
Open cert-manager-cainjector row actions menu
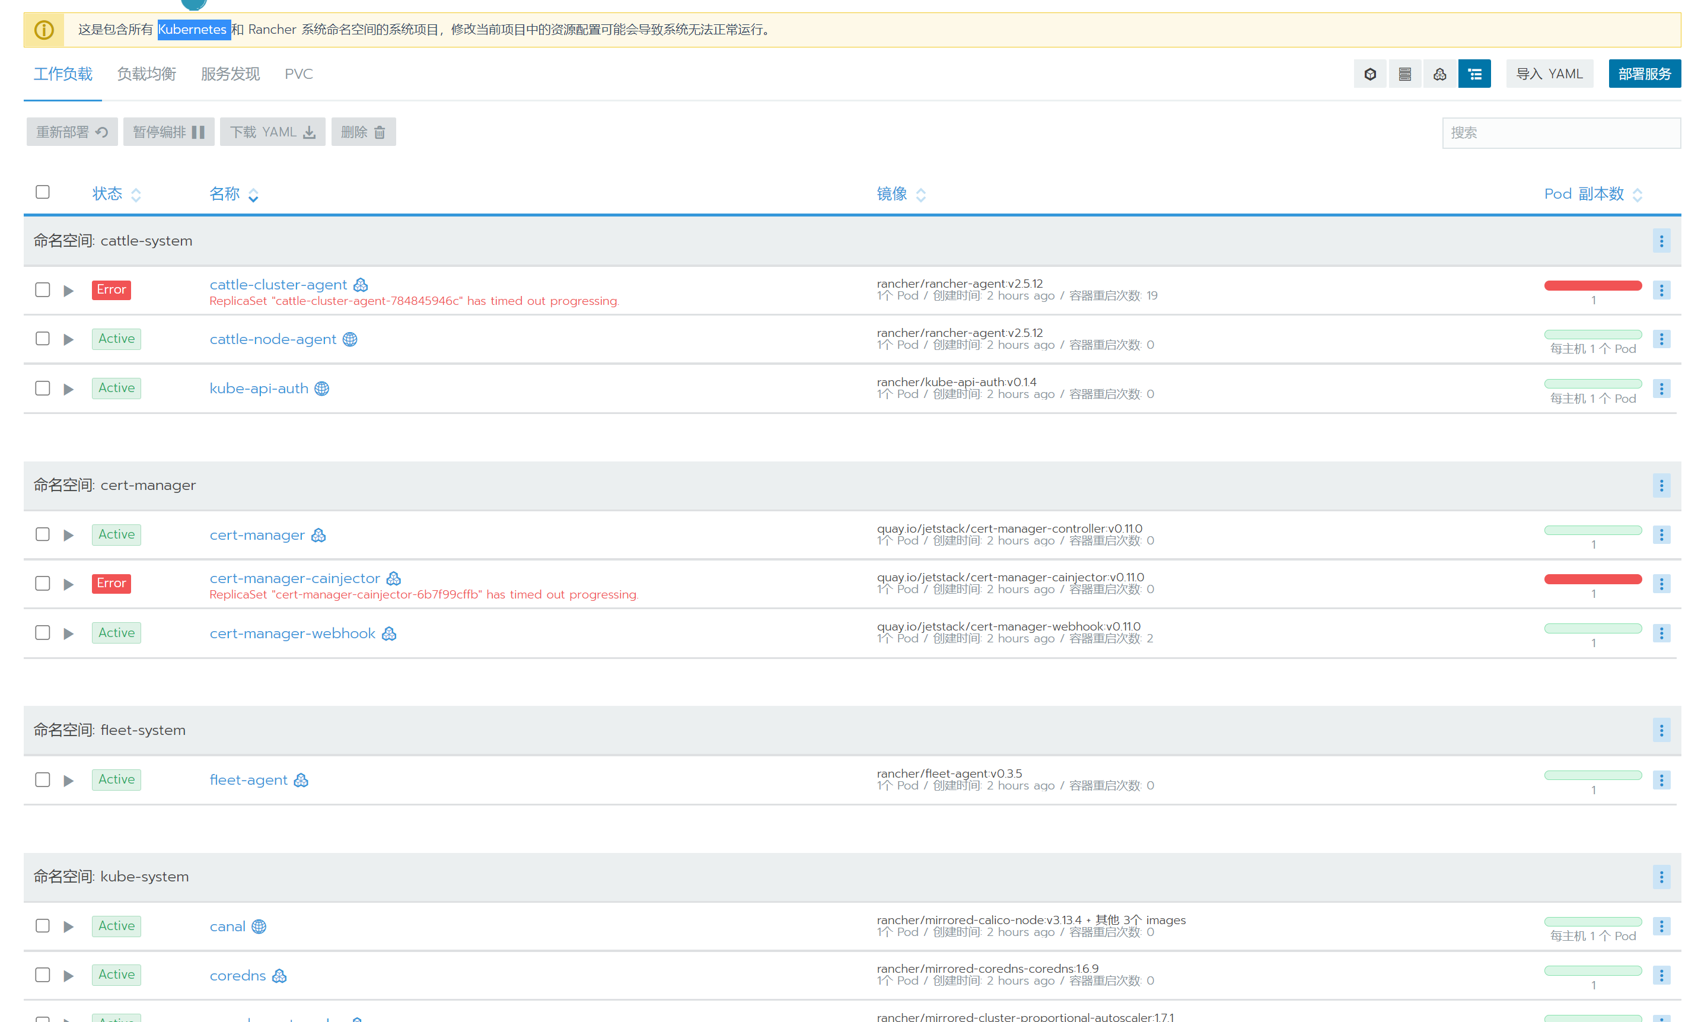1661,584
